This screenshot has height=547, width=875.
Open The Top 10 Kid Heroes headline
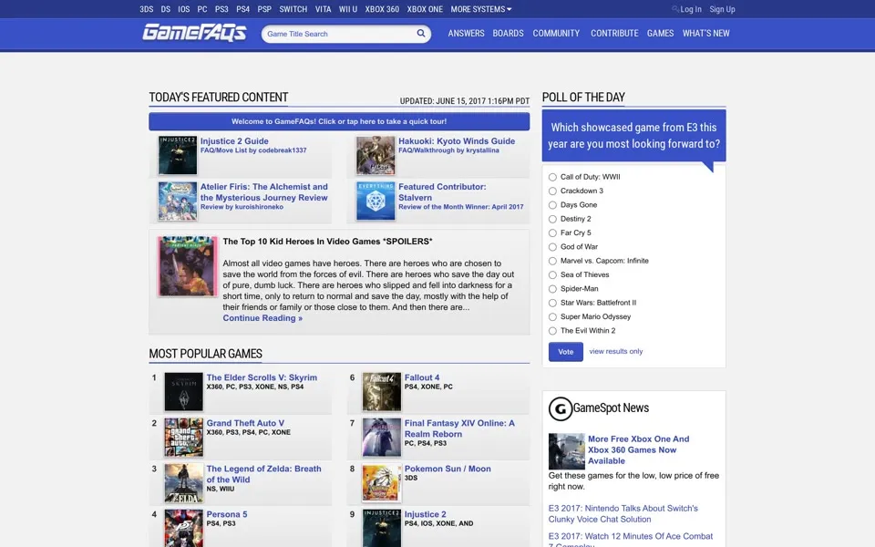pos(327,242)
